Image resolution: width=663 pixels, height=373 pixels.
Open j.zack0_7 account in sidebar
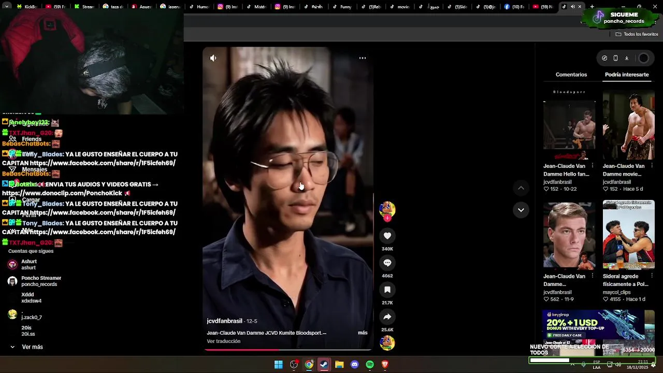25,314
